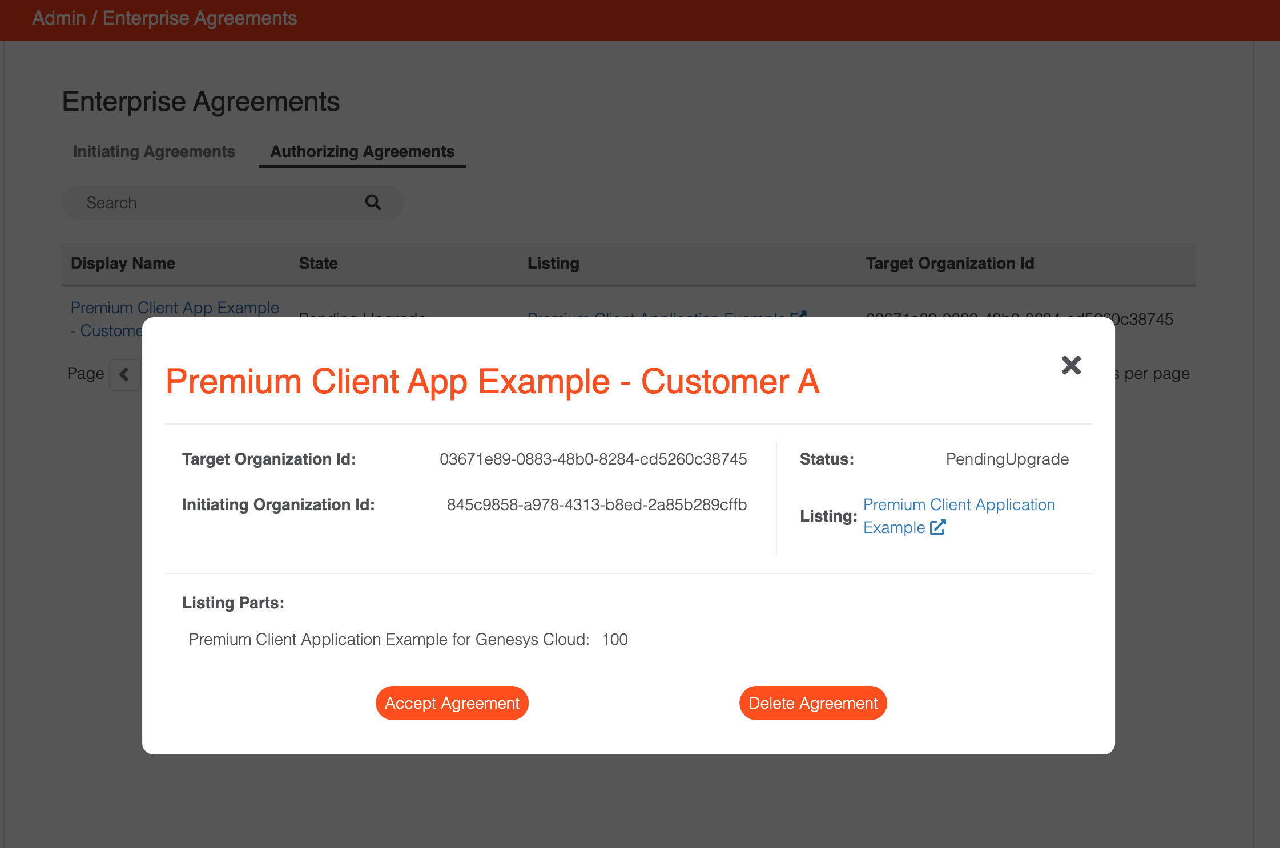1280x848 pixels.
Task: Click the Display Name column header
Action: [123, 263]
